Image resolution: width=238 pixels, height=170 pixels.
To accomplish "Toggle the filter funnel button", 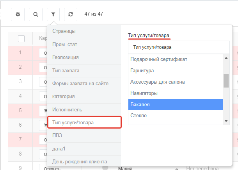I will coord(53,14).
